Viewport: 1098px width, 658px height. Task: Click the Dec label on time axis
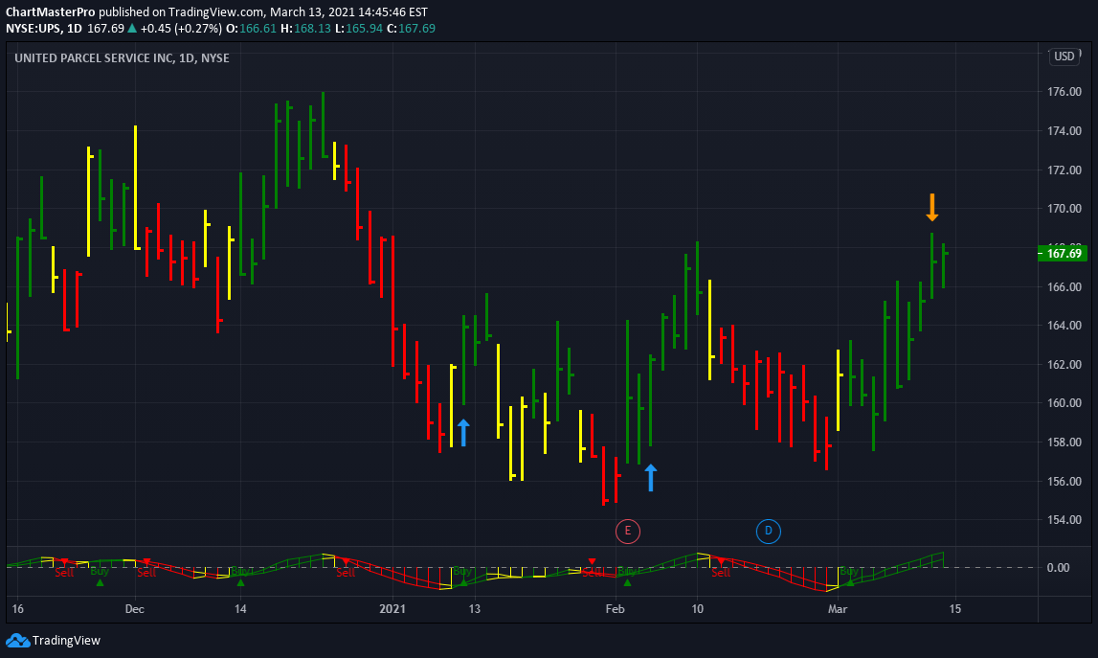134,609
